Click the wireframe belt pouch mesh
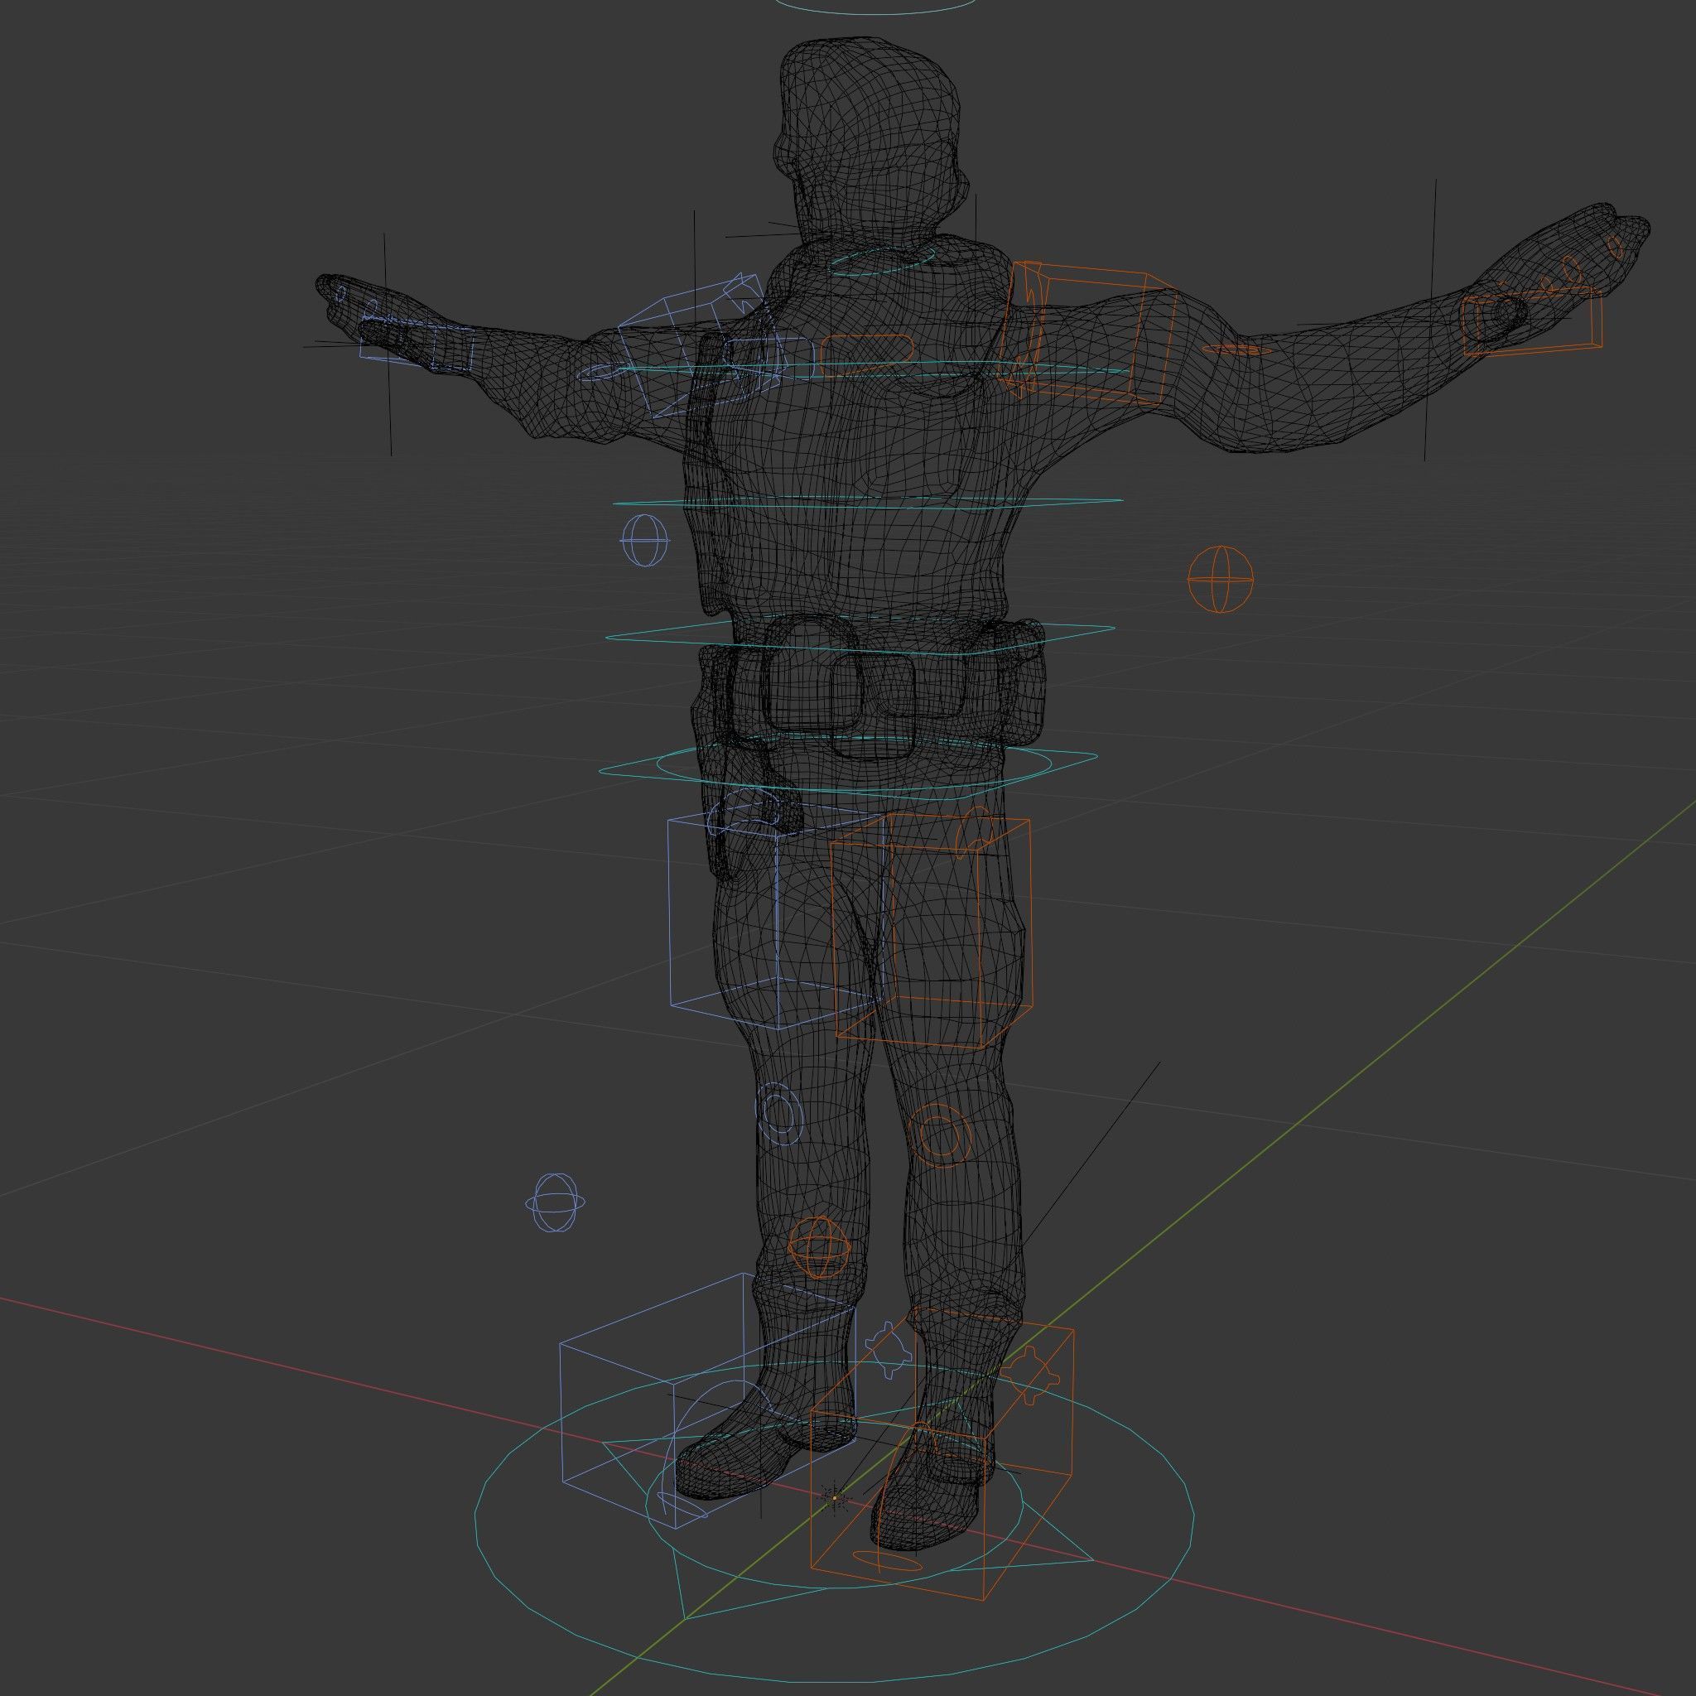Screen dimensions: 1696x1696 click(812, 676)
